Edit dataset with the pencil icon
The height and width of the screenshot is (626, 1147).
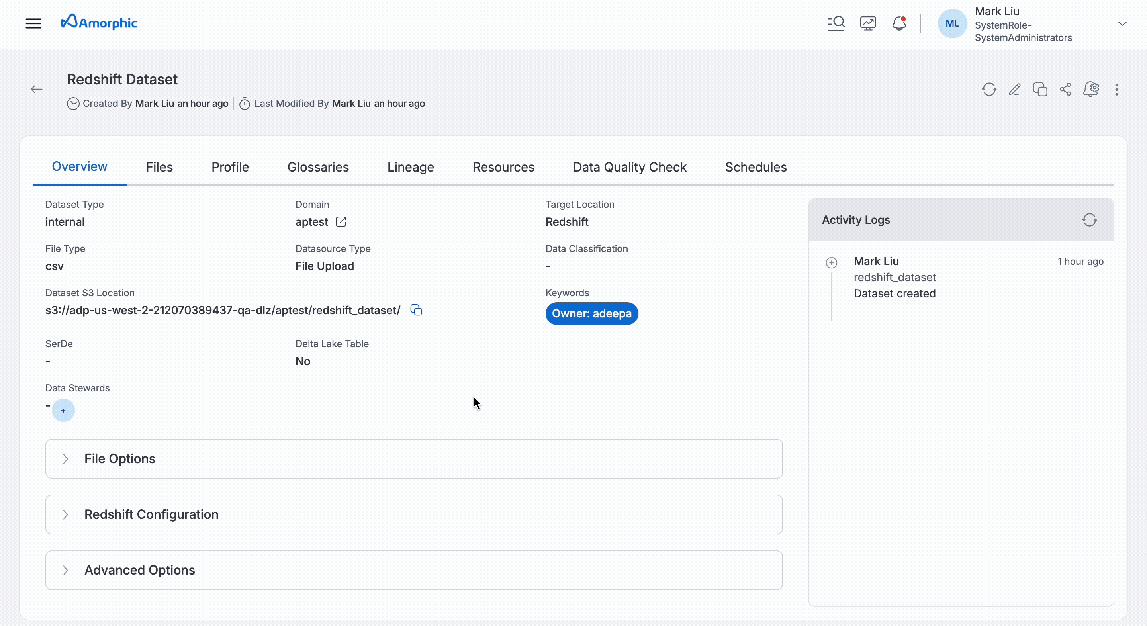pos(1014,90)
